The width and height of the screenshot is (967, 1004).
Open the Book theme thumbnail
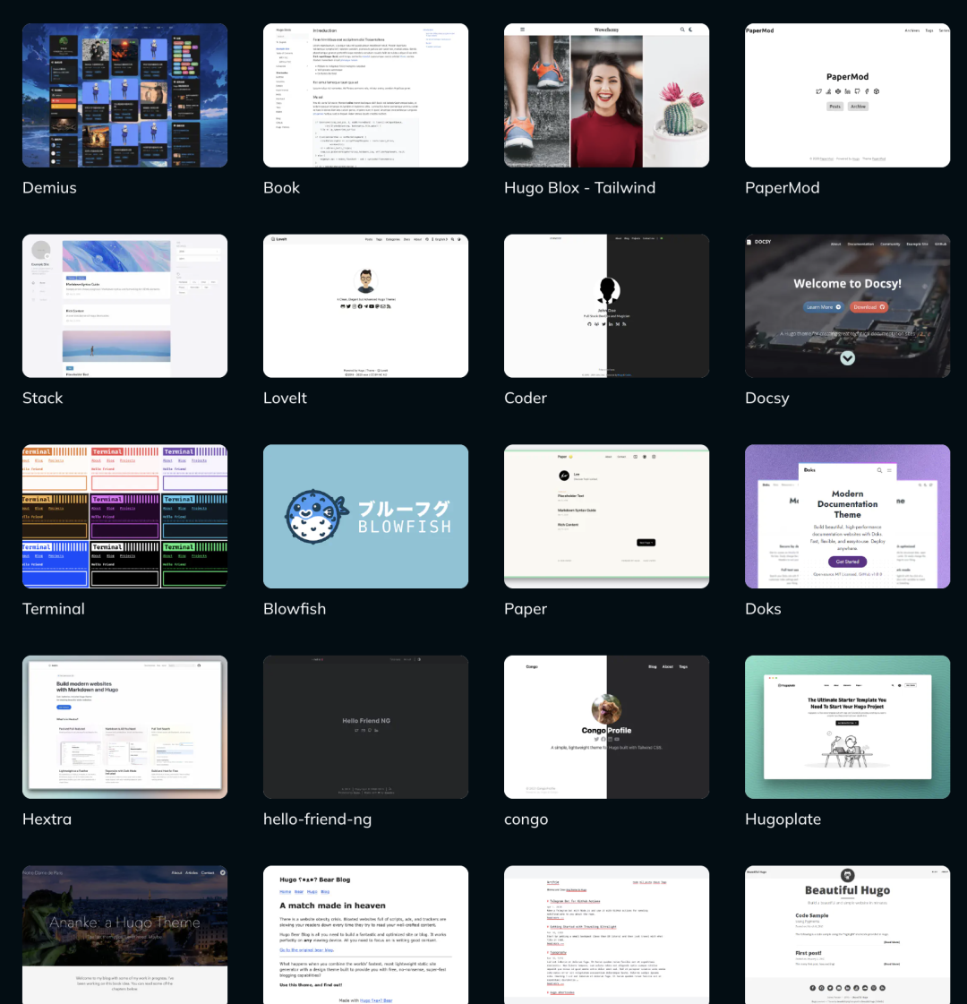(x=365, y=96)
